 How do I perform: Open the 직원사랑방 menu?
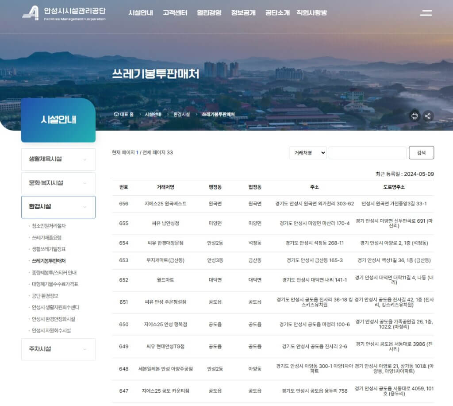[x=312, y=13]
